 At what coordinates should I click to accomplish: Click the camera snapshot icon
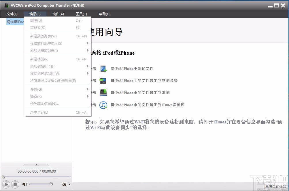coord(64,184)
